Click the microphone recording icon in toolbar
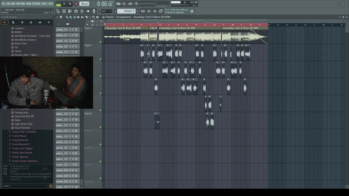 pyautogui.click(x=94, y=11)
